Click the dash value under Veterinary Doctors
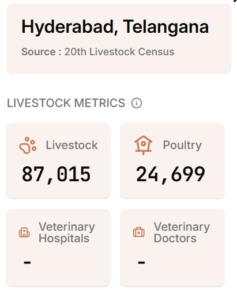Screen dimensions: 237x290 tap(141, 262)
